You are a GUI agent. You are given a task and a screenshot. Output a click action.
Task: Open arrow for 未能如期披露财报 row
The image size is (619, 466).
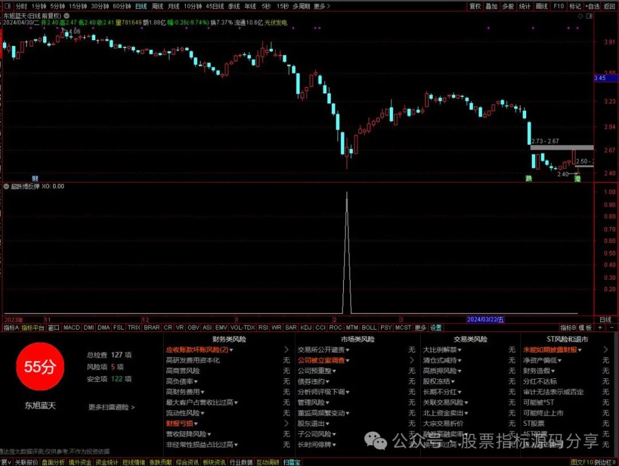point(606,350)
